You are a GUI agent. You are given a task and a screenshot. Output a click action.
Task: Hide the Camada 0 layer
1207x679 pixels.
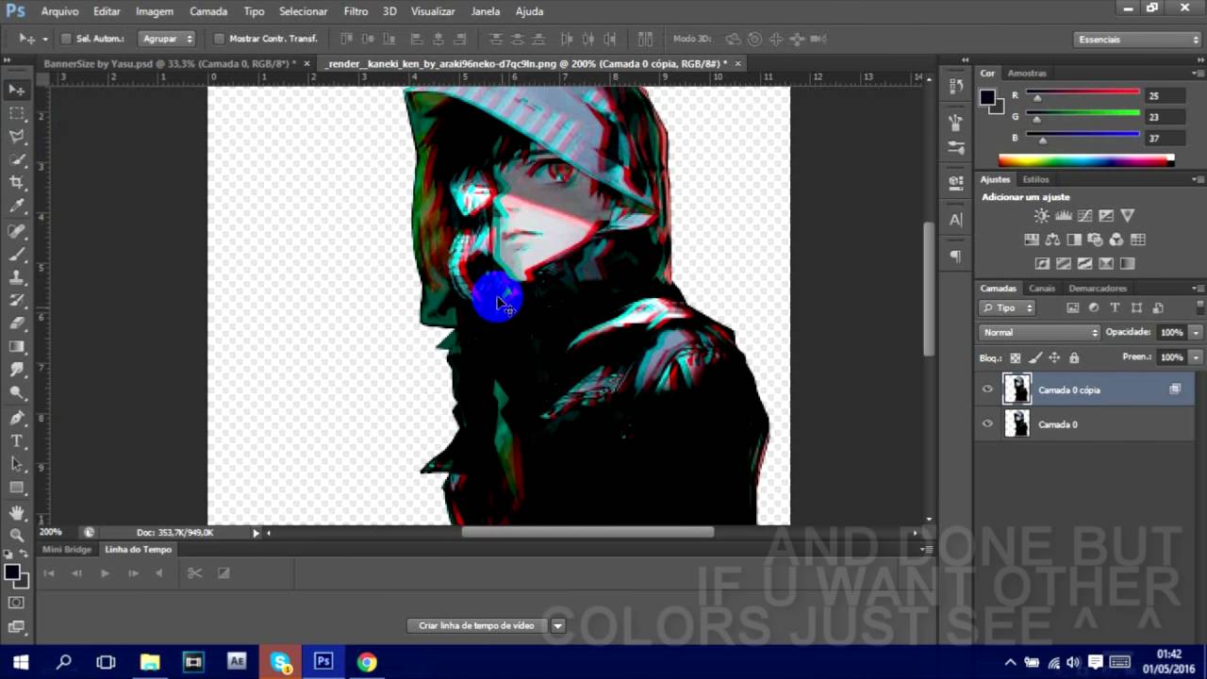[x=987, y=424]
